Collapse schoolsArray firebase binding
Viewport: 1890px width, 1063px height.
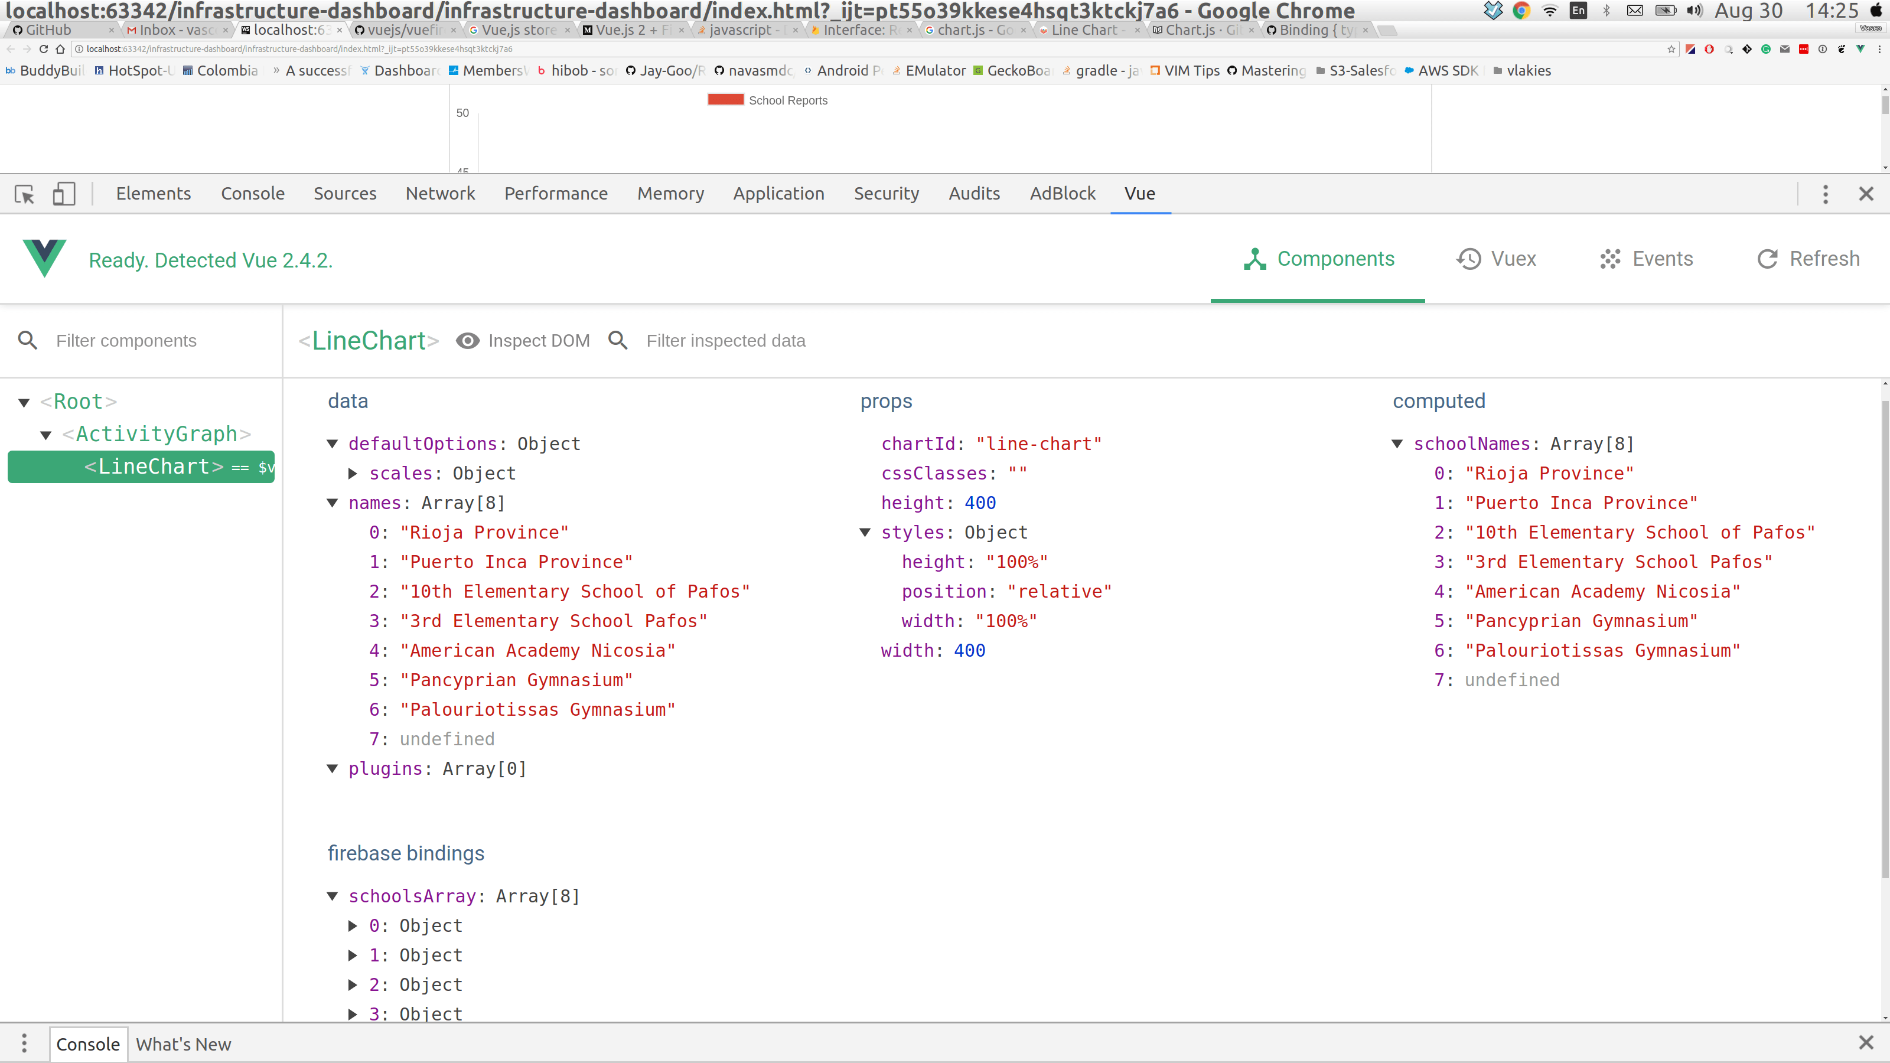tap(331, 896)
